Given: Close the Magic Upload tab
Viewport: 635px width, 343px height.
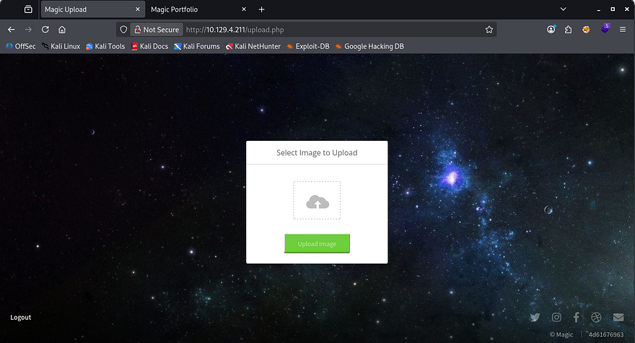Looking at the screenshot, I should pyautogui.click(x=136, y=9).
